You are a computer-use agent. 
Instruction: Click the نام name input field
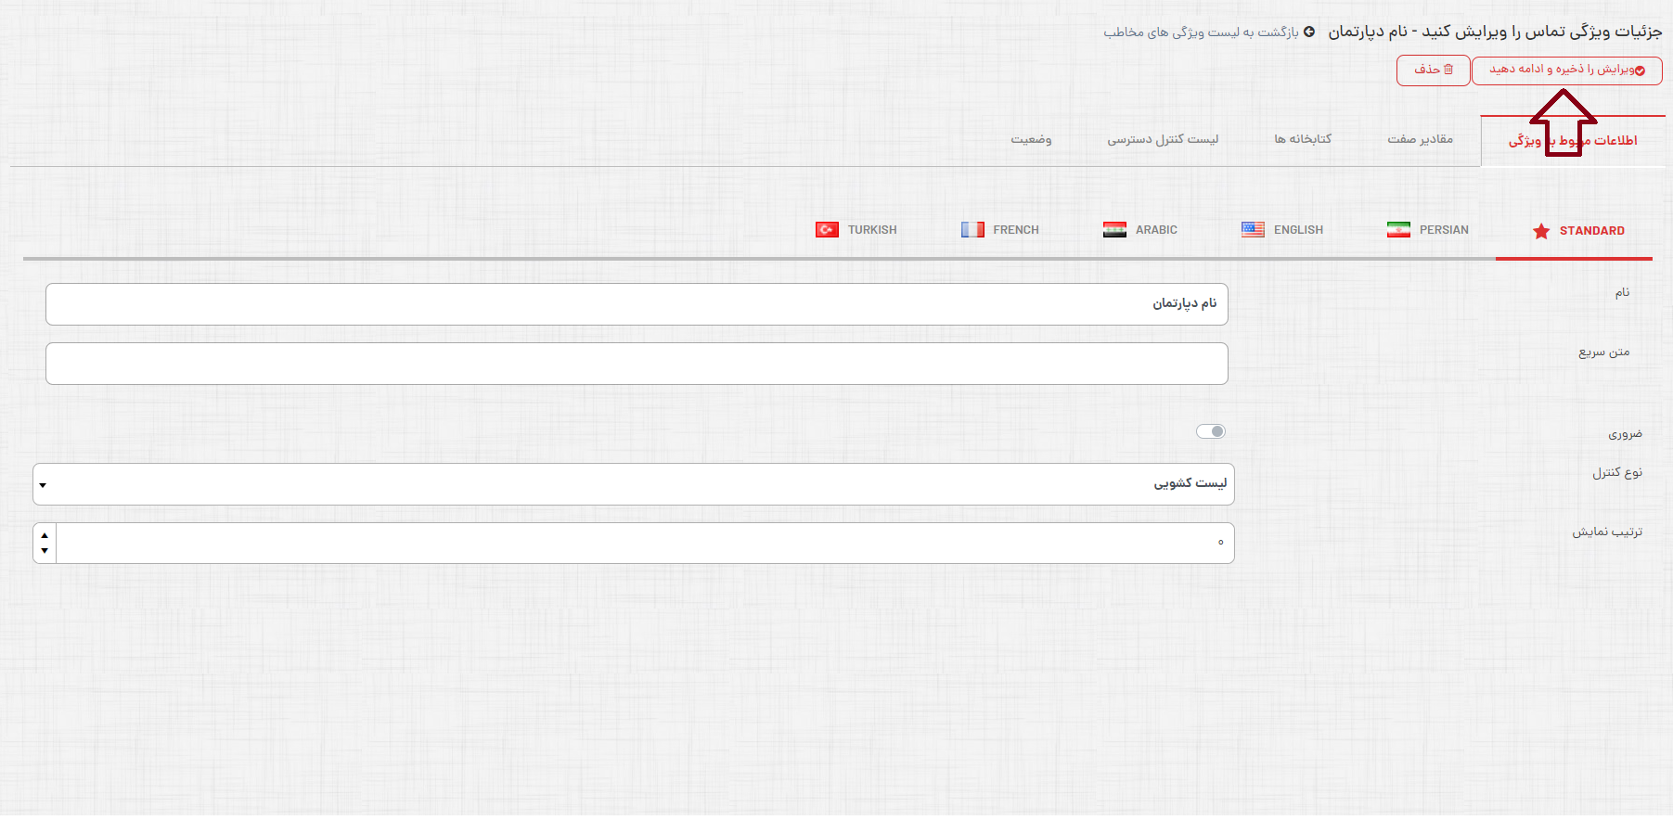[x=637, y=304]
